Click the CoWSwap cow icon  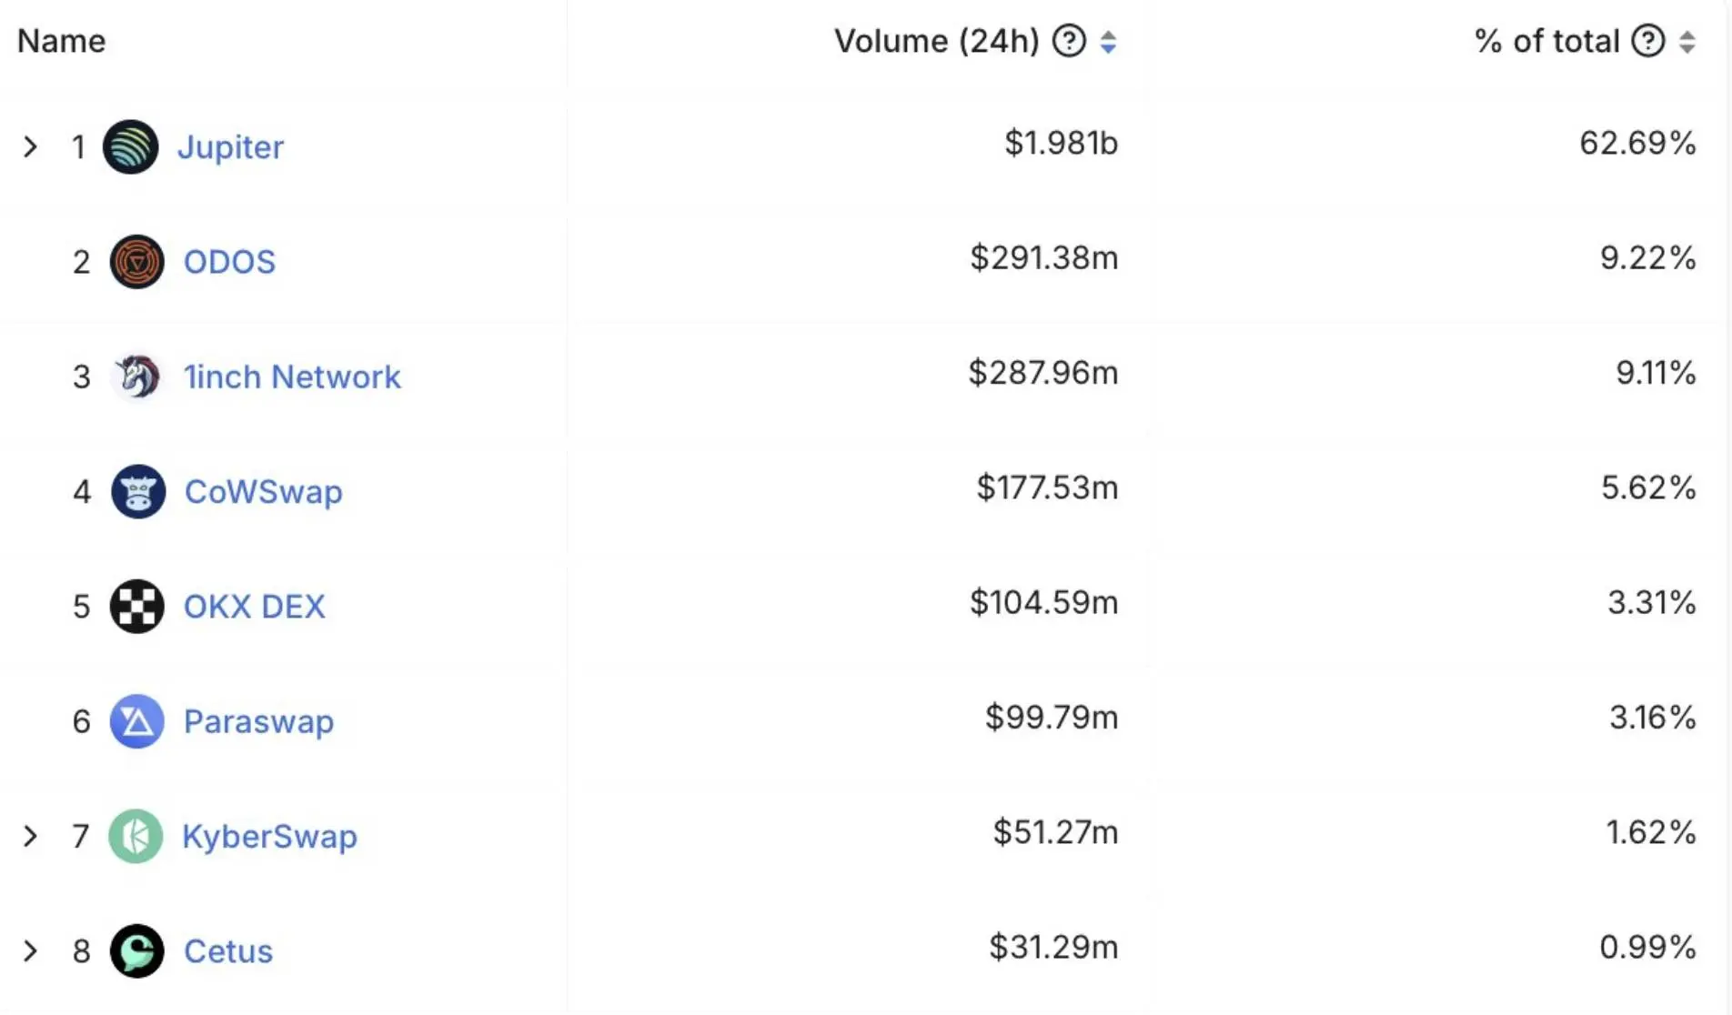tap(138, 492)
